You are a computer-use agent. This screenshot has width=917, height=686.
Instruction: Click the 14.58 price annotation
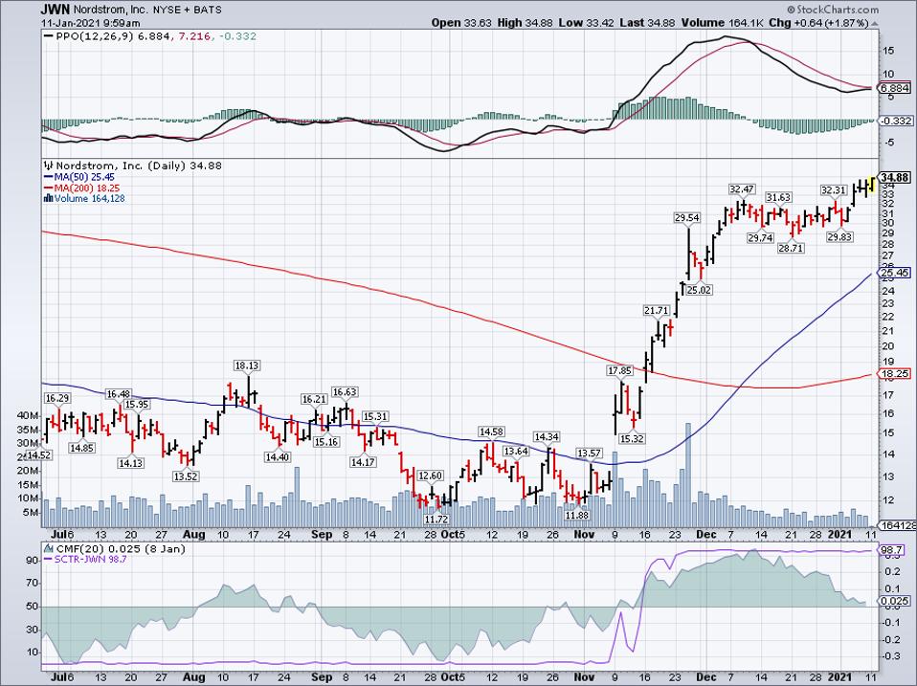click(x=491, y=432)
